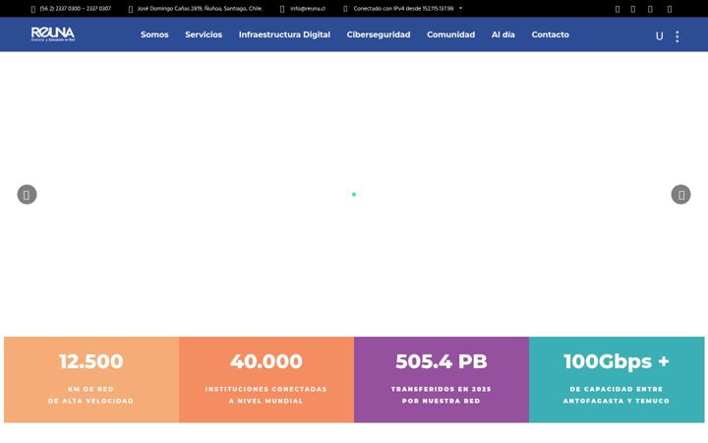Open the Comunidad menu
This screenshot has width=708, height=443.
451,34
